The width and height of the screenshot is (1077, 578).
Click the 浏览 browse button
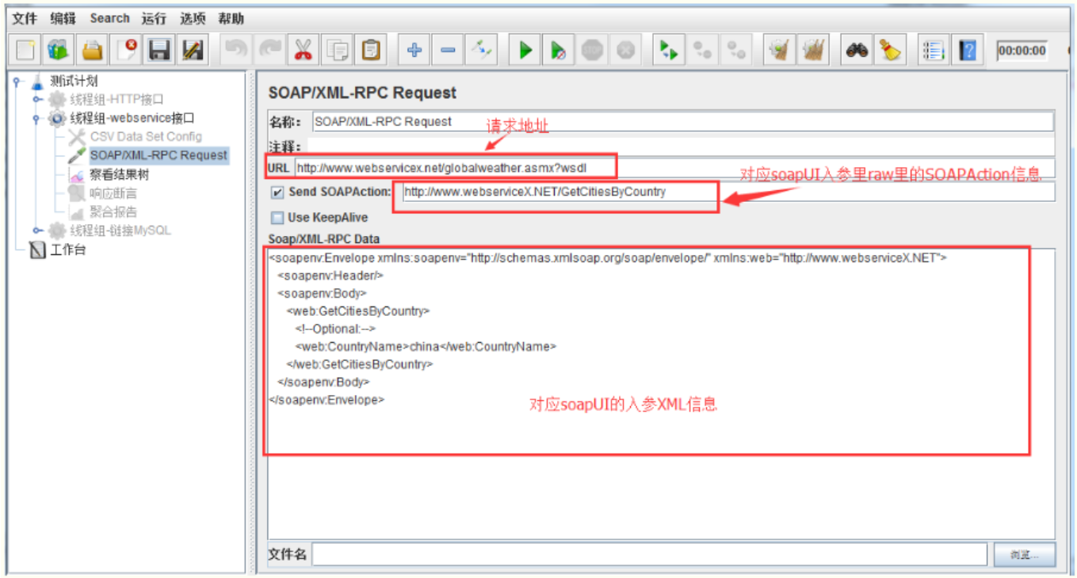coord(1025,555)
